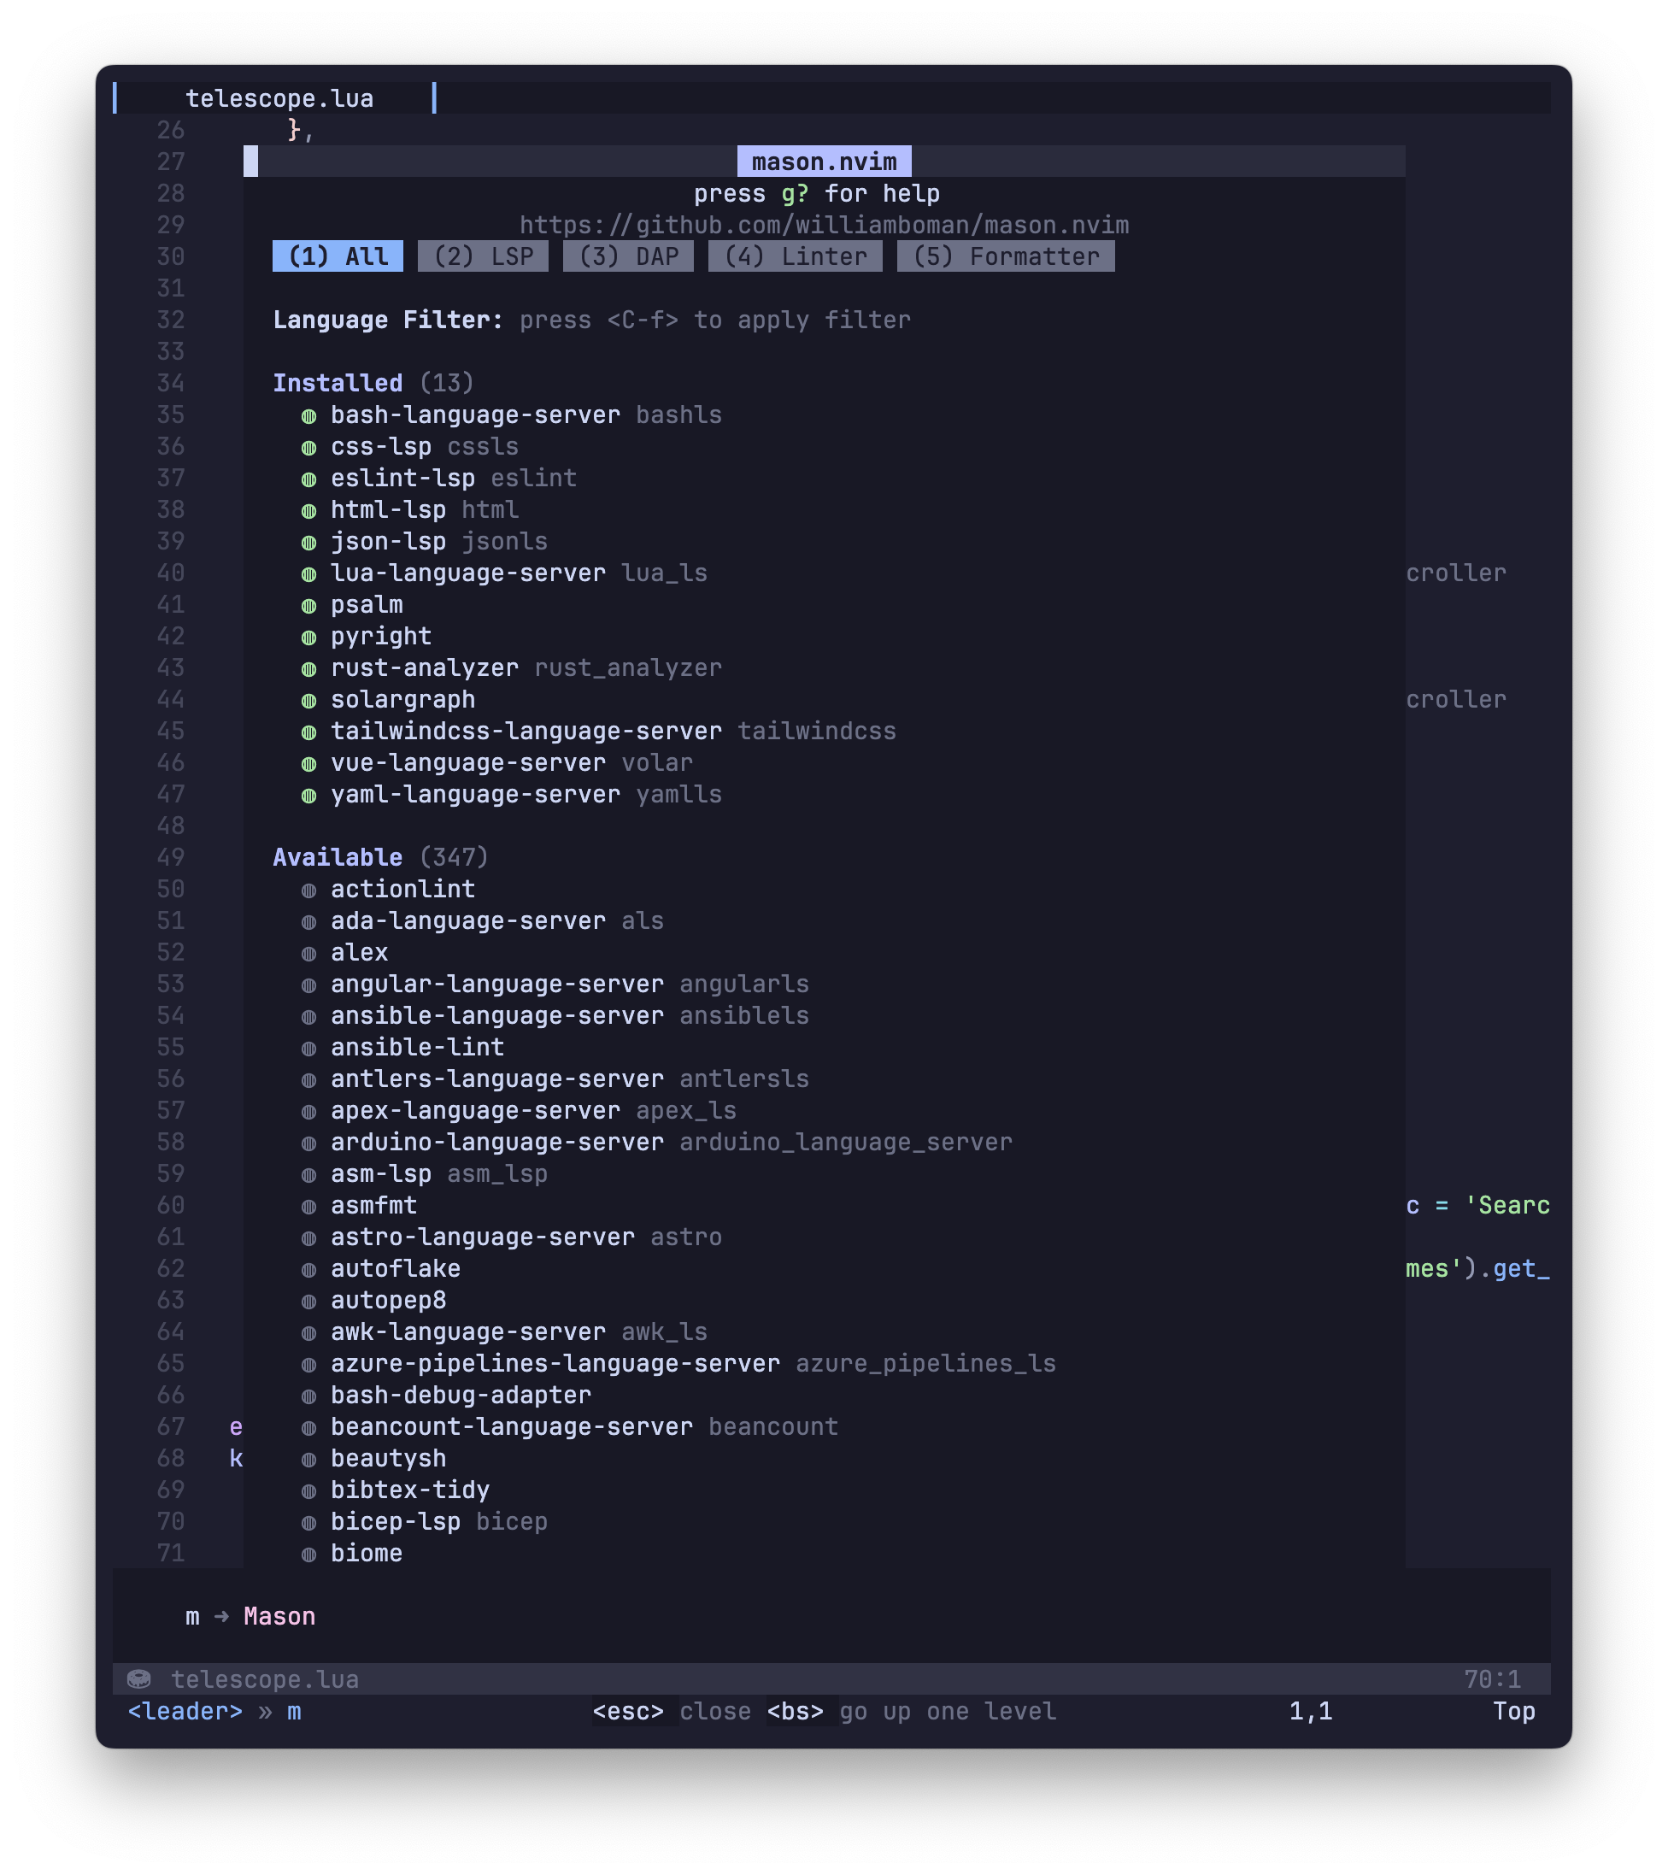Select the (1) All tab
This screenshot has height=1875, width=1668.
[x=338, y=256]
